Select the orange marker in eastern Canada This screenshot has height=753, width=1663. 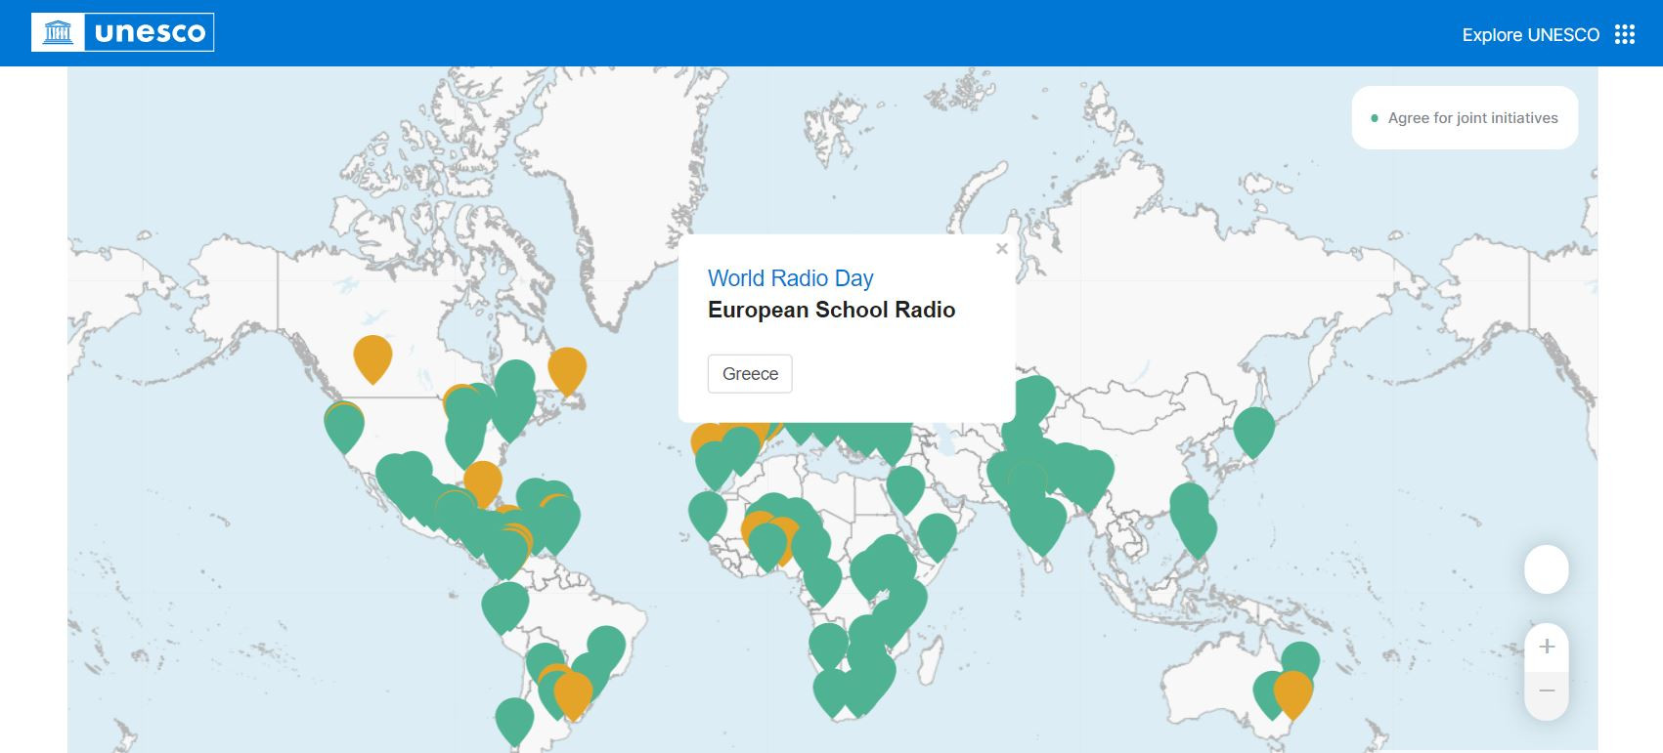coord(567,366)
